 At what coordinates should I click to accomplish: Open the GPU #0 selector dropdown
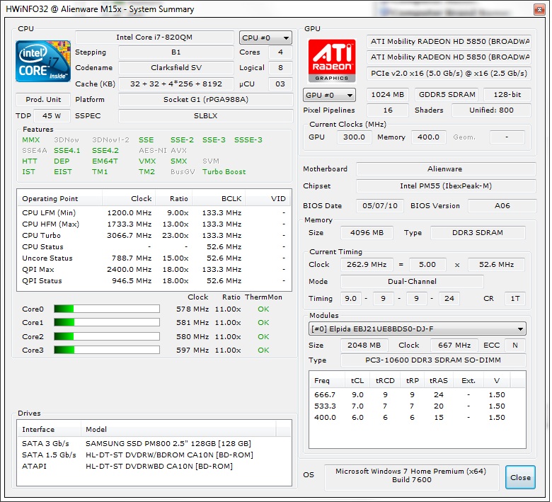(x=329, y=95)
